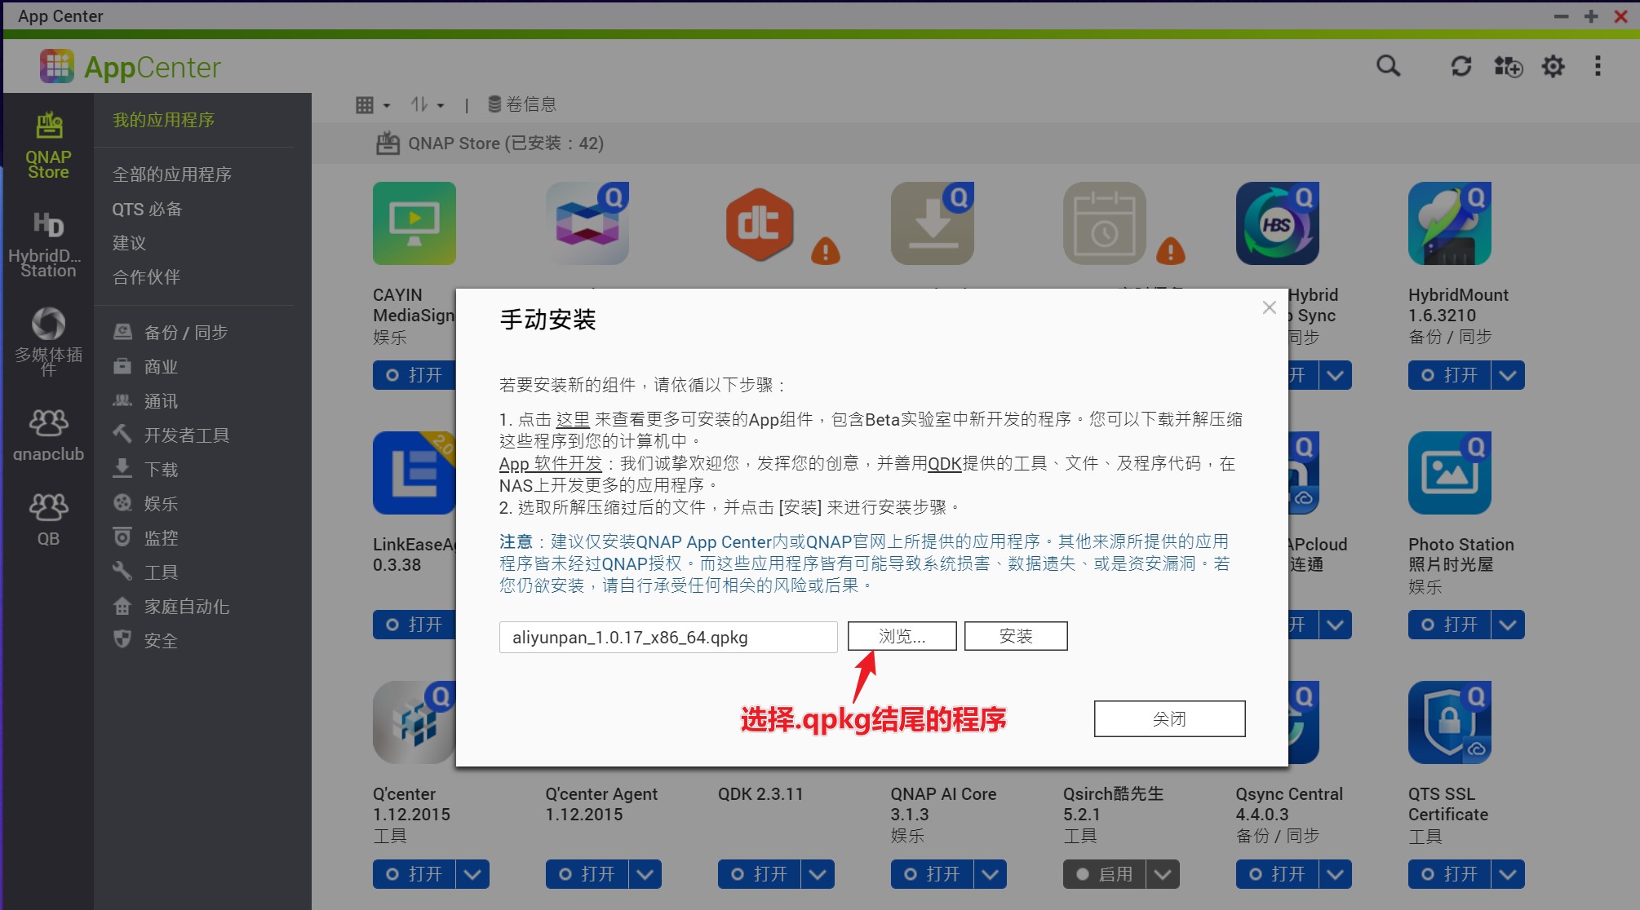Click the CAYIN MediaSign app icon

(x=414, y=223)
